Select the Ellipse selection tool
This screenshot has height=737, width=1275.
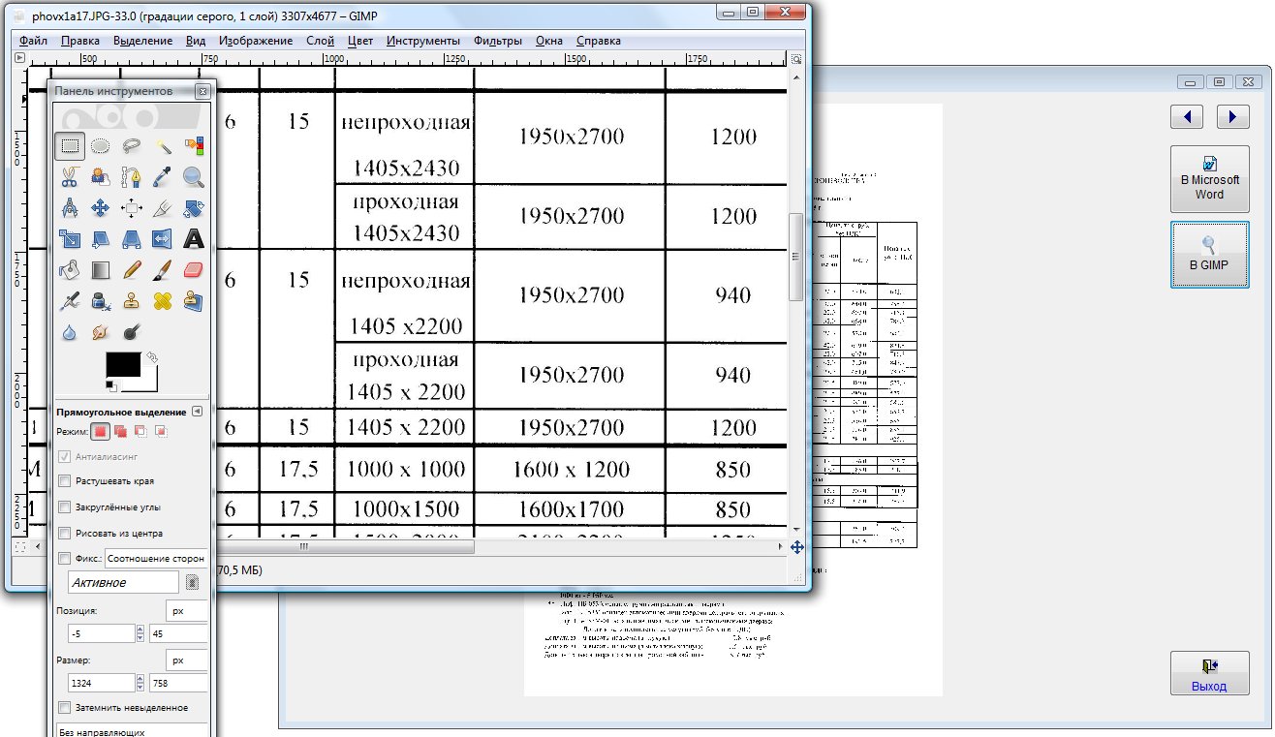click(x=100, y=146)
